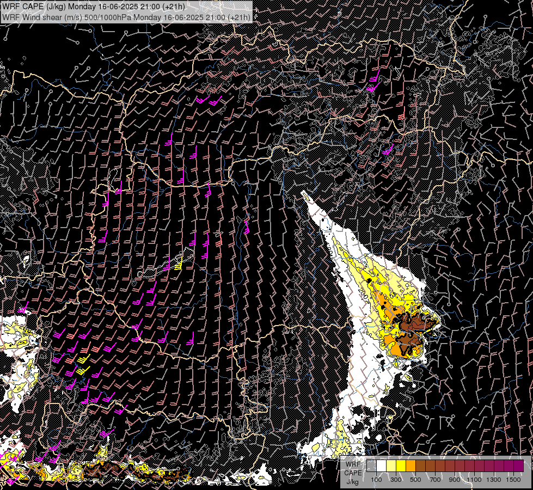
Task: Click the rightmost purple legend swatch
Action: click(518, 466)
